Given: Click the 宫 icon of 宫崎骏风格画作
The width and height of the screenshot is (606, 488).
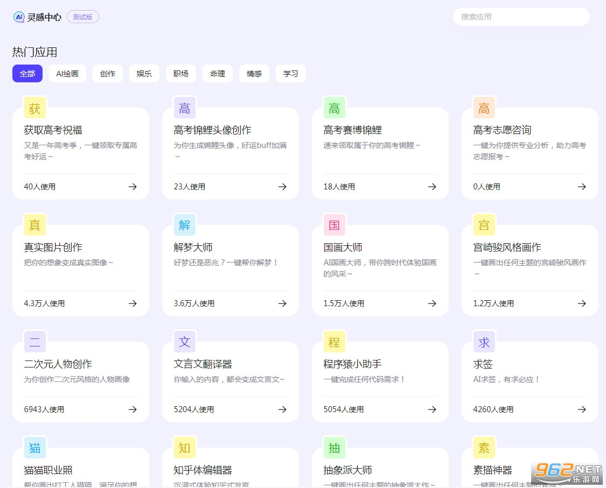Looking at the screenshot, I should (x=484, y=225).
